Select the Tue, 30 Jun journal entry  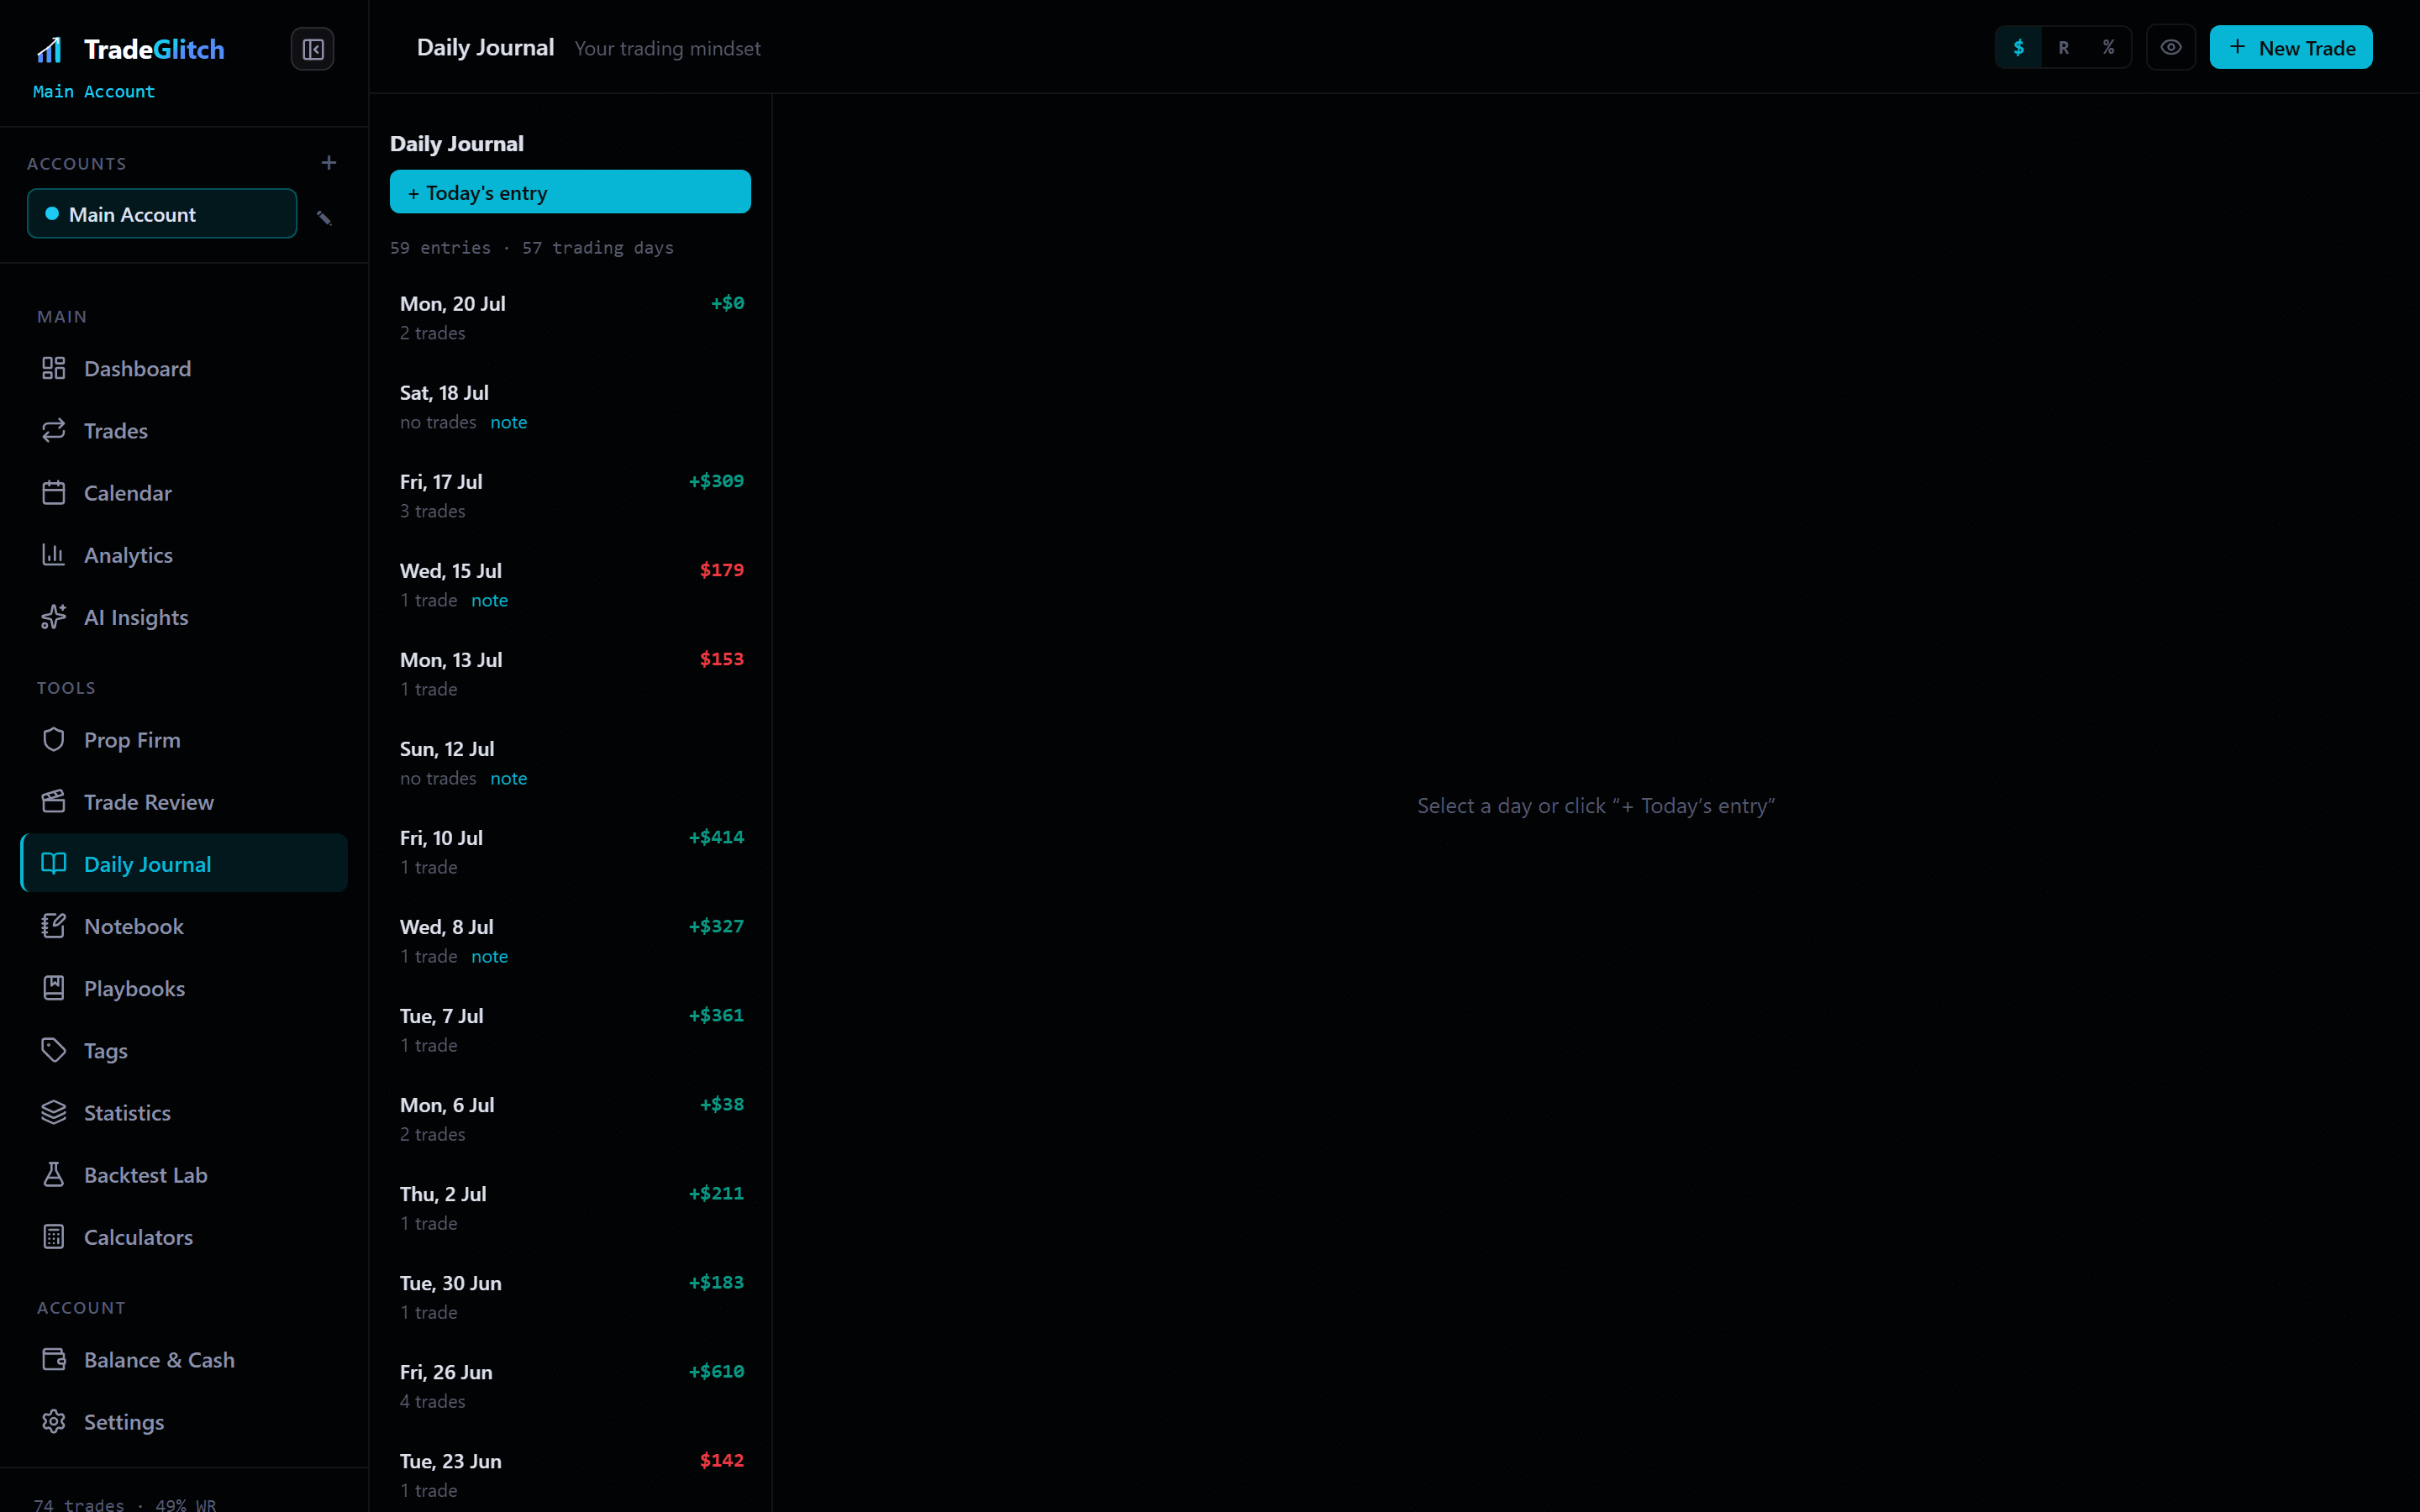point(570,1296)
